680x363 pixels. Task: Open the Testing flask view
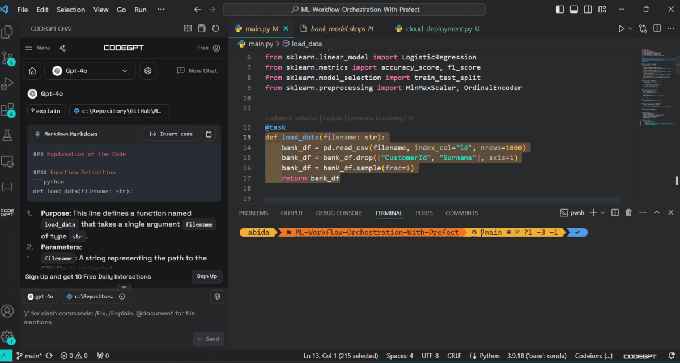(x=7, y=135)
